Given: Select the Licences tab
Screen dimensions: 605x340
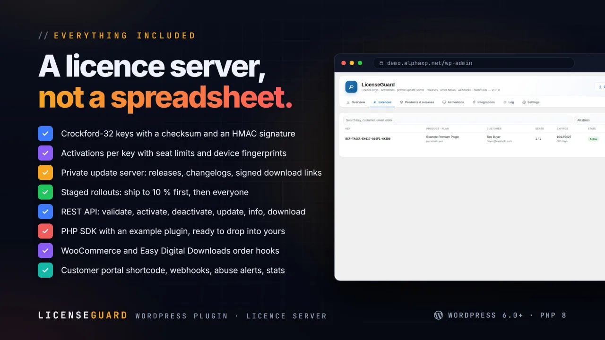Looking at the screenshot, I should point(382,102).
